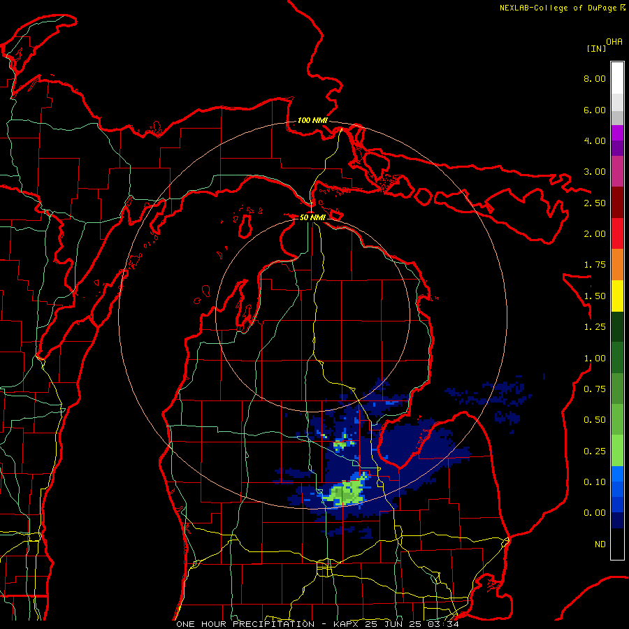Click the '1.50' legend value

tap(595, 296)
